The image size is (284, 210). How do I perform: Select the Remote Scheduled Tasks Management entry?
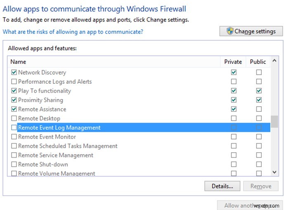(x=68, y=146)
